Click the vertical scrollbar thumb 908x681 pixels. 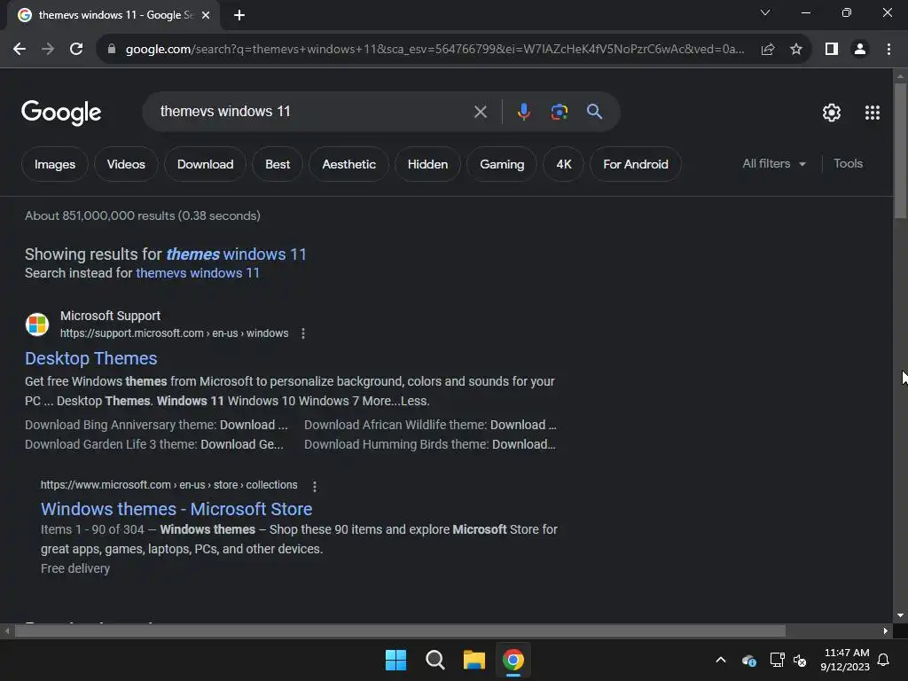[900, 151]
